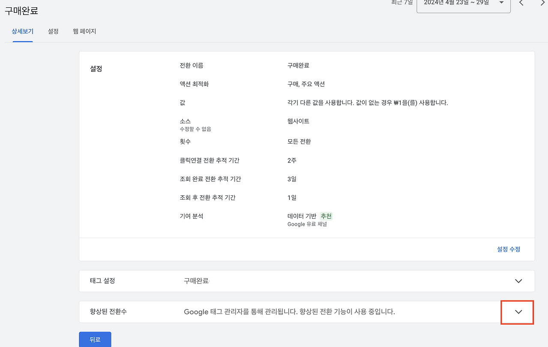Switch to the 설정 tab
This screenshot has width=548, height=347.
[x=53, y=31]
